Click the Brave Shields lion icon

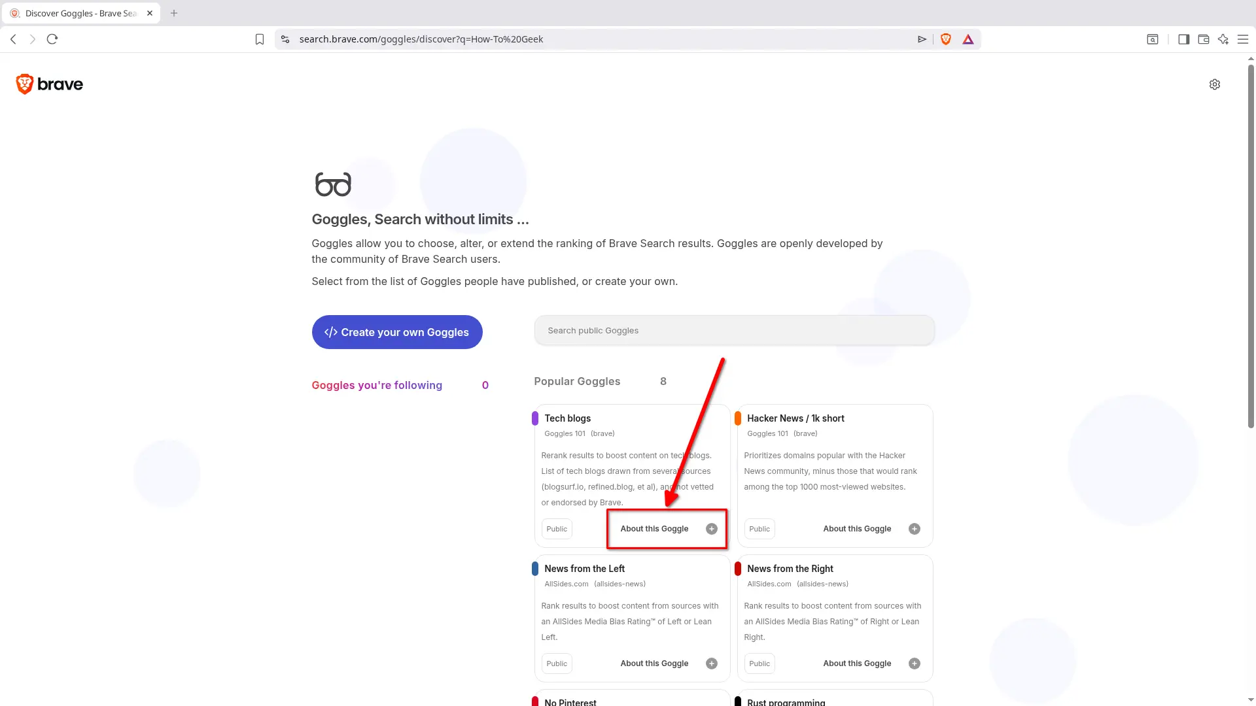click(945, 39)
